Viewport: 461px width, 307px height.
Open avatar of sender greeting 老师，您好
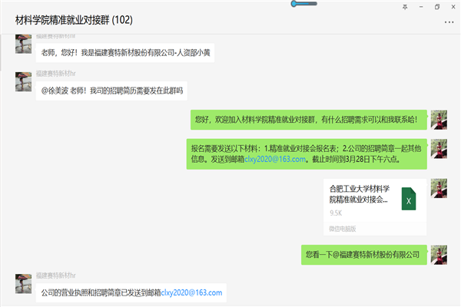click(23, 45)
